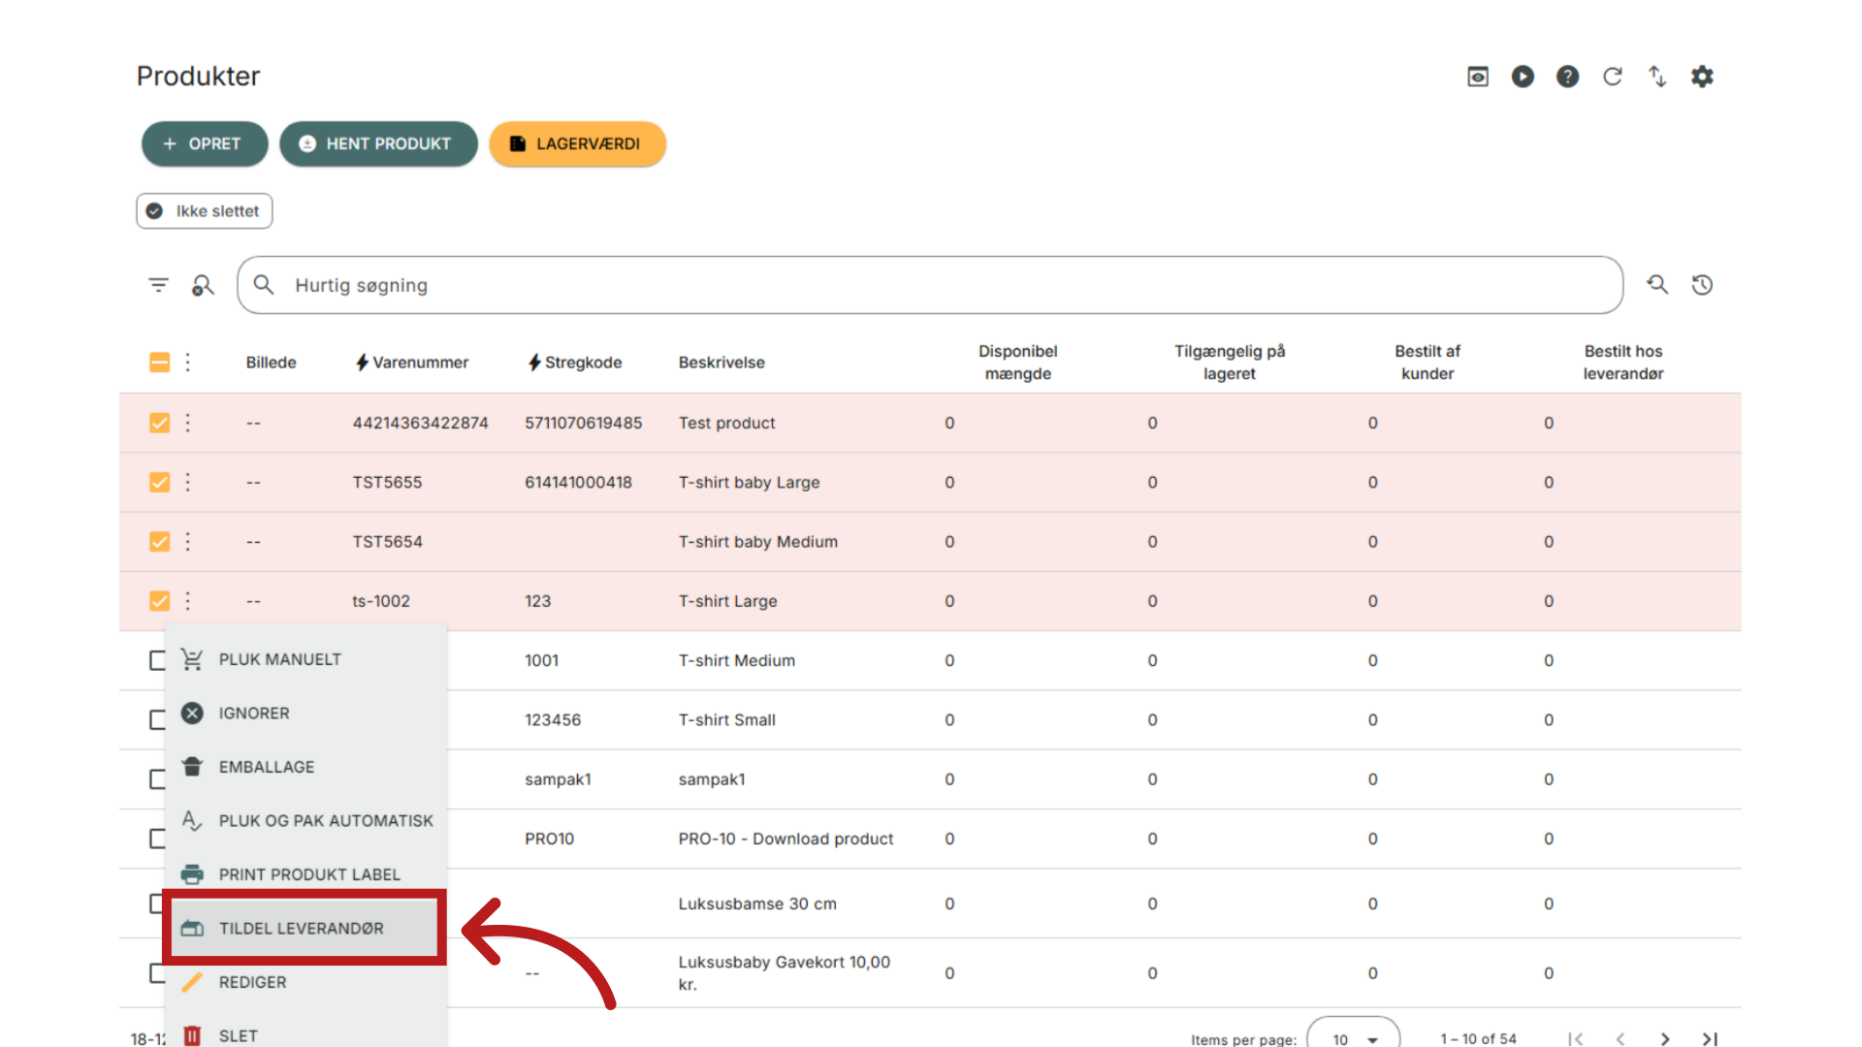
Task: Open header row three-dot menu
Action: pyautogui.click(x=188, y=363)
